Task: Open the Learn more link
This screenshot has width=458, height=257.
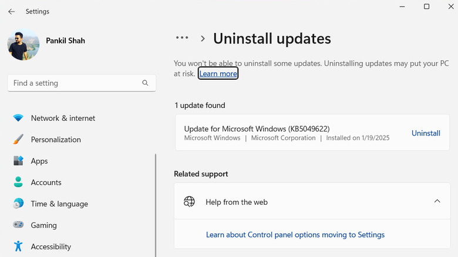Action: pyautogui.click(x=218, y=74)
